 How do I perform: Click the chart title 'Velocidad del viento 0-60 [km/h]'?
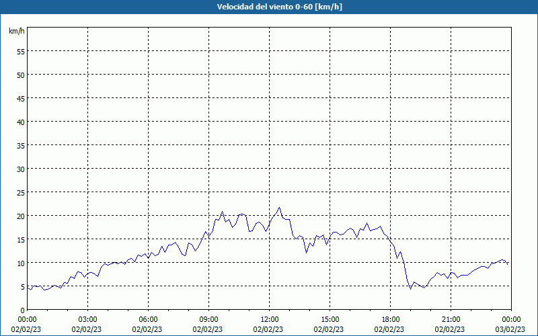(x=279, y=7)
